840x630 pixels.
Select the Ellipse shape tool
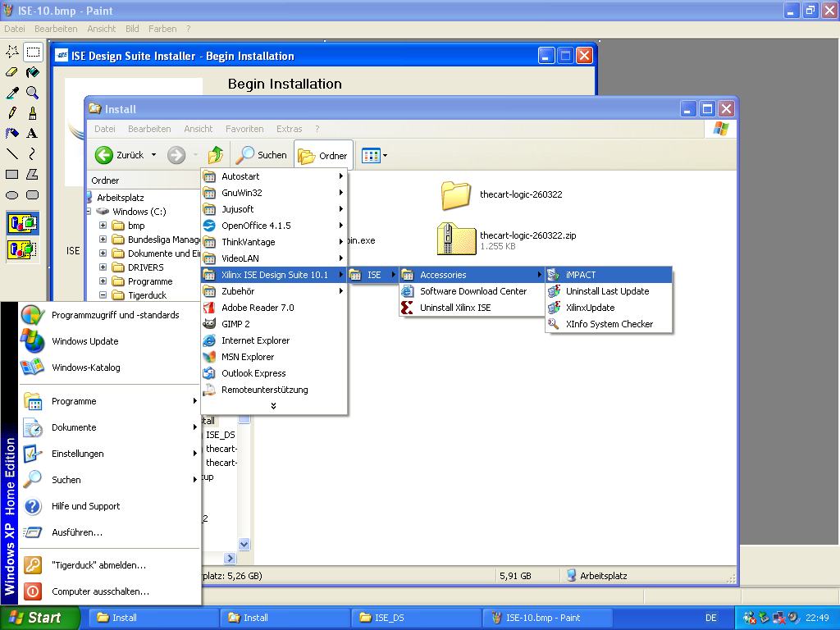(x=12, y=194)
